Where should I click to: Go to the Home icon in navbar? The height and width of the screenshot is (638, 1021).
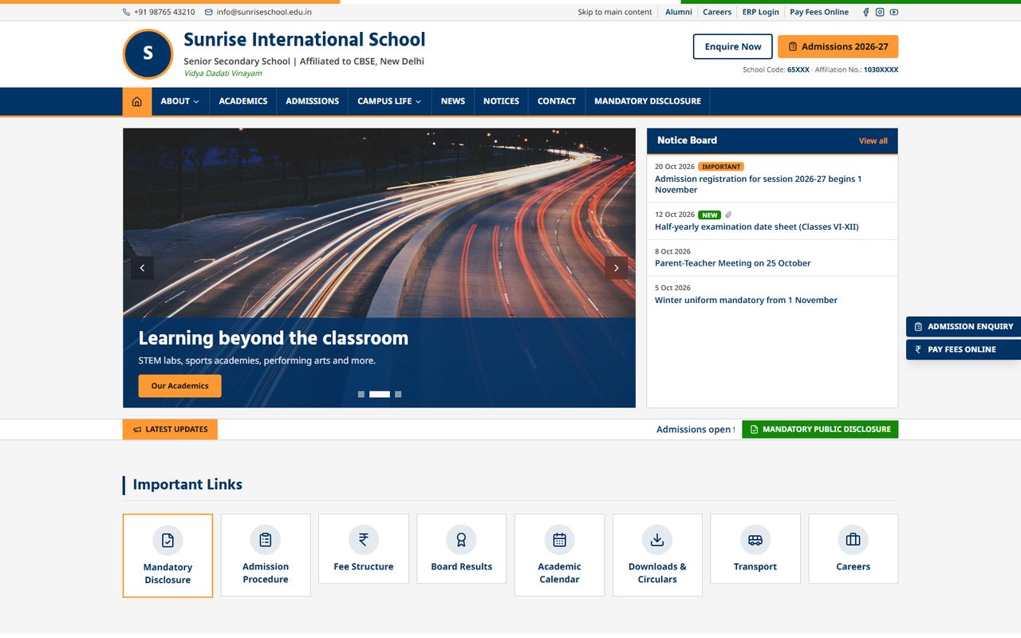point(137,101)
